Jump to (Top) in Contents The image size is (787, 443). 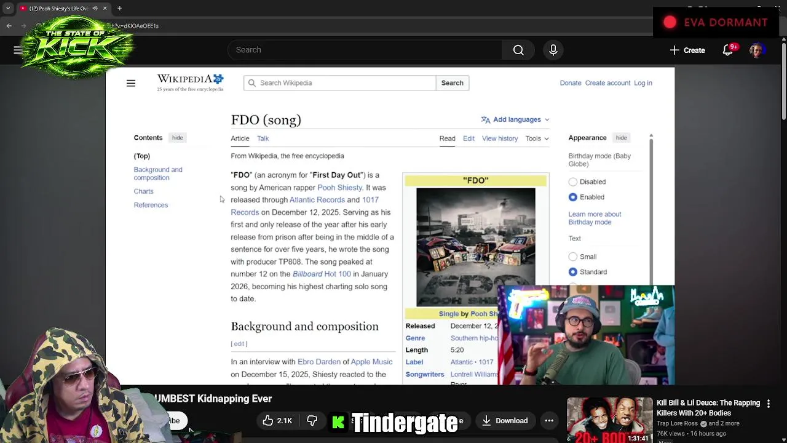point(142,156)
